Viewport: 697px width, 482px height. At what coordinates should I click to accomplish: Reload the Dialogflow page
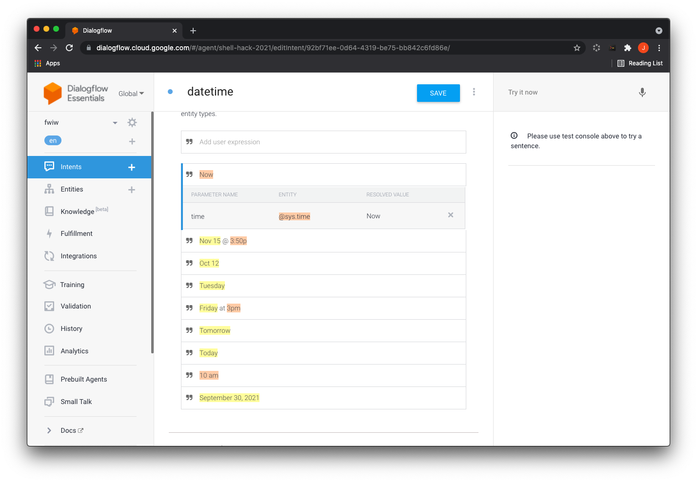69,48
